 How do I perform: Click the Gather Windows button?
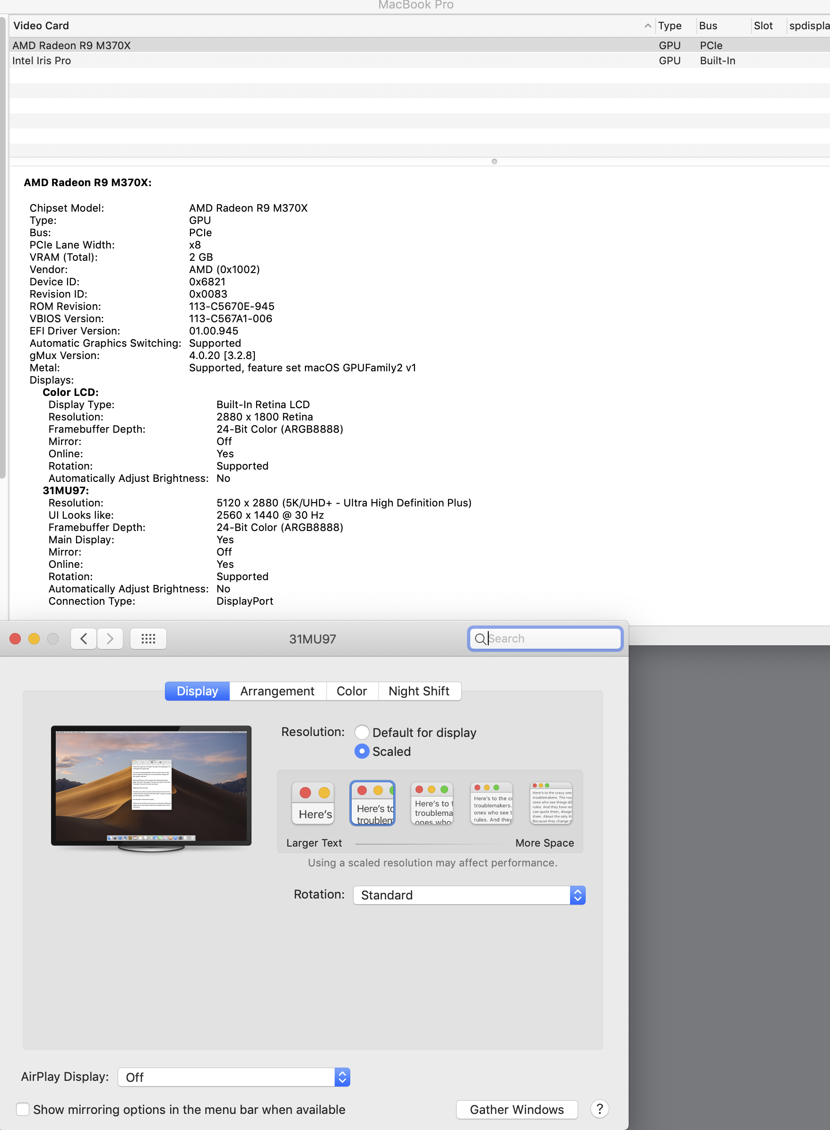517,1109
